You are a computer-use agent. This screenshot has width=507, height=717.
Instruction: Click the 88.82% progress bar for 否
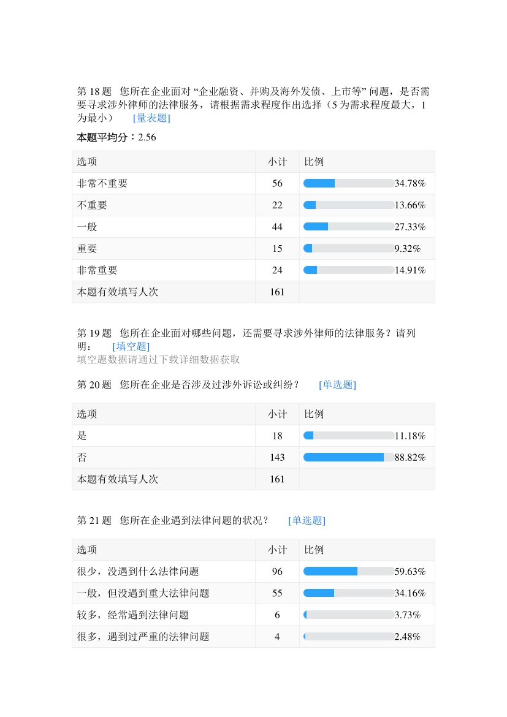point(348,457)
